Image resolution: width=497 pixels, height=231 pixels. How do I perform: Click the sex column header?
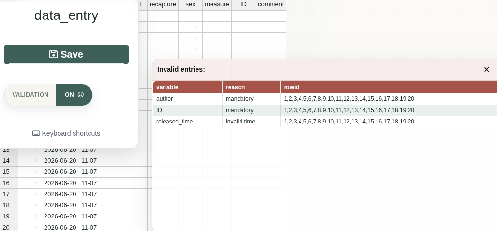[x=190, y=4]
